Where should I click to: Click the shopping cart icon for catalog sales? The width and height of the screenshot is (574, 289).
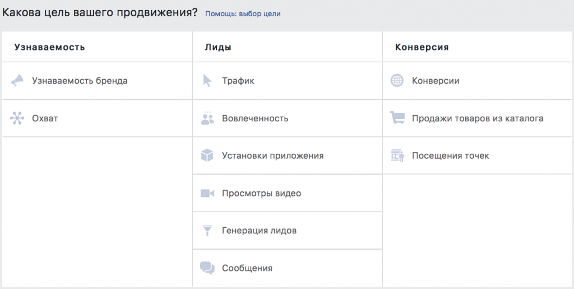[397, 118]
